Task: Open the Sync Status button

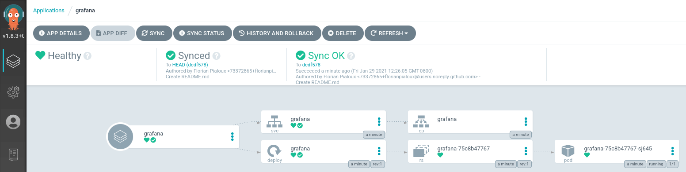Action: click(x=202, y=33)
